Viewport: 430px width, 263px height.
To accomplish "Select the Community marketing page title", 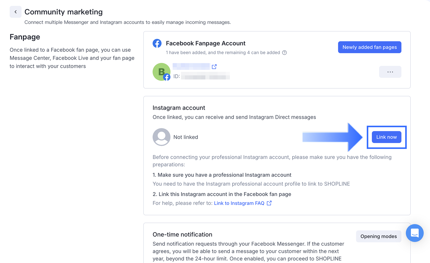I will pos(63,12).
